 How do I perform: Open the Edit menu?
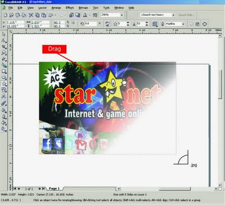20,8
